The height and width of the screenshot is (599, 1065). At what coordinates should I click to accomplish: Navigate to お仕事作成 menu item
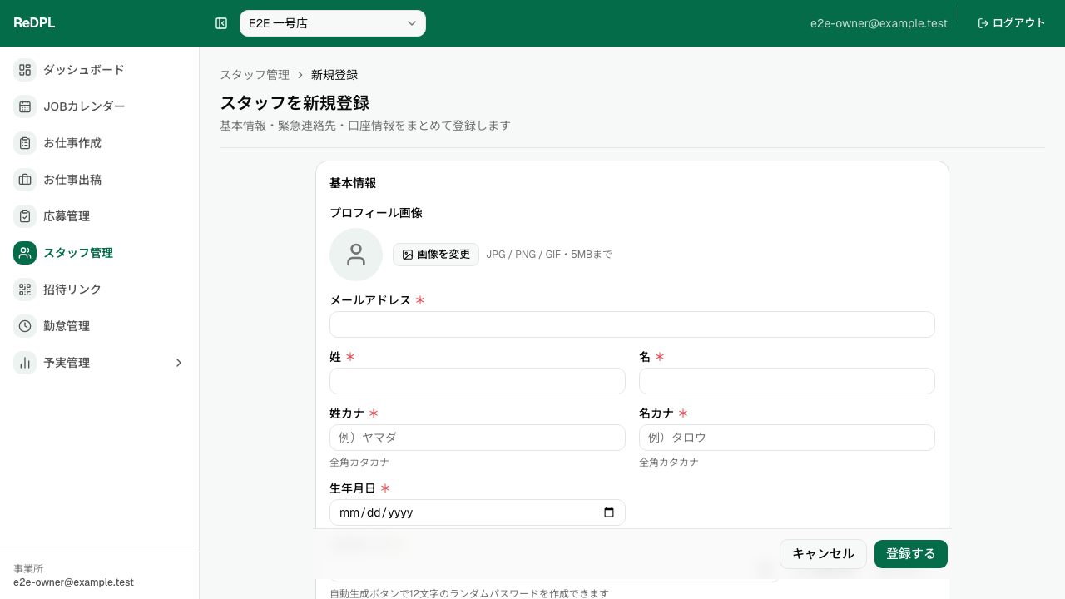(x=100, y=143)
